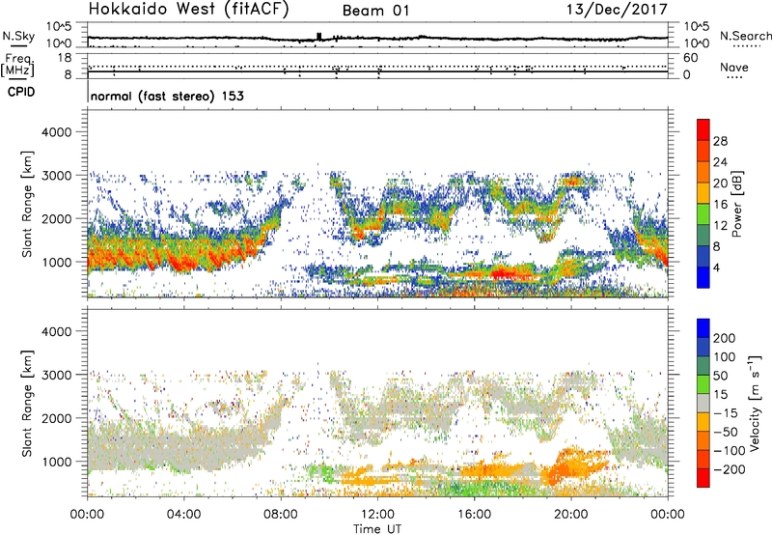The height and width of the screenshot is (535, 772).
Task: Click the '60' label on Nave axis
Action: (x=690, y=58)
